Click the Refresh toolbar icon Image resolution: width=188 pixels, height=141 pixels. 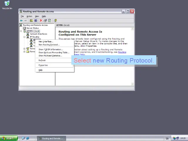pos(50,21)
